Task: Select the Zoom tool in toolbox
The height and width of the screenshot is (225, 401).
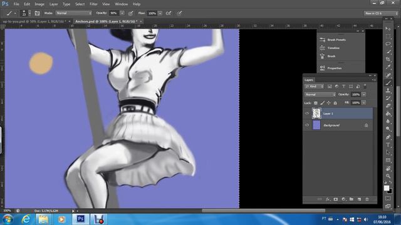Action: pos(388,176)
